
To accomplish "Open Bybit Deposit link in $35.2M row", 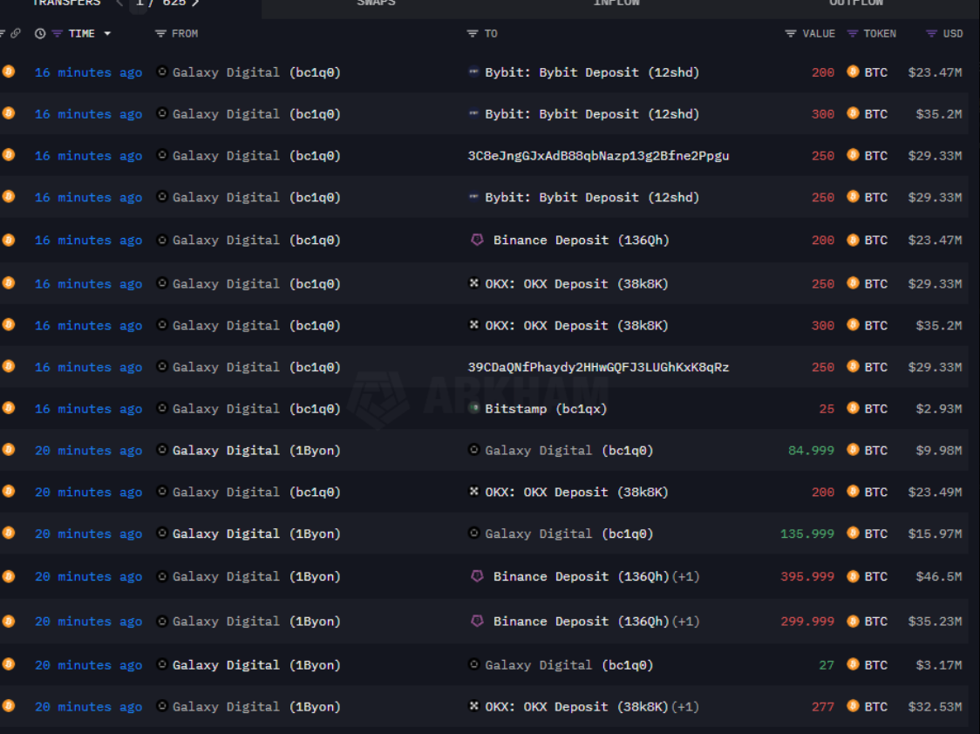I will (x=592, y=114).
